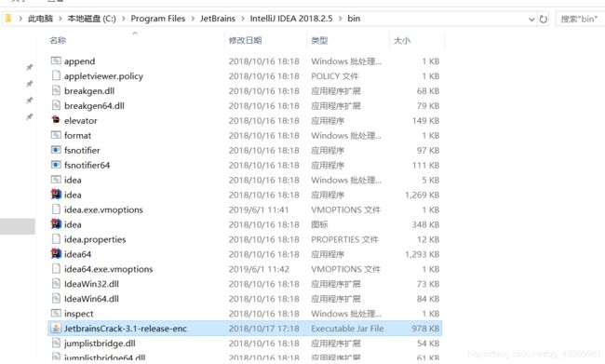The height and width of the screenshot is (364, 605).
Task: Click the 149 KB size cell
Action: point(425,121)
